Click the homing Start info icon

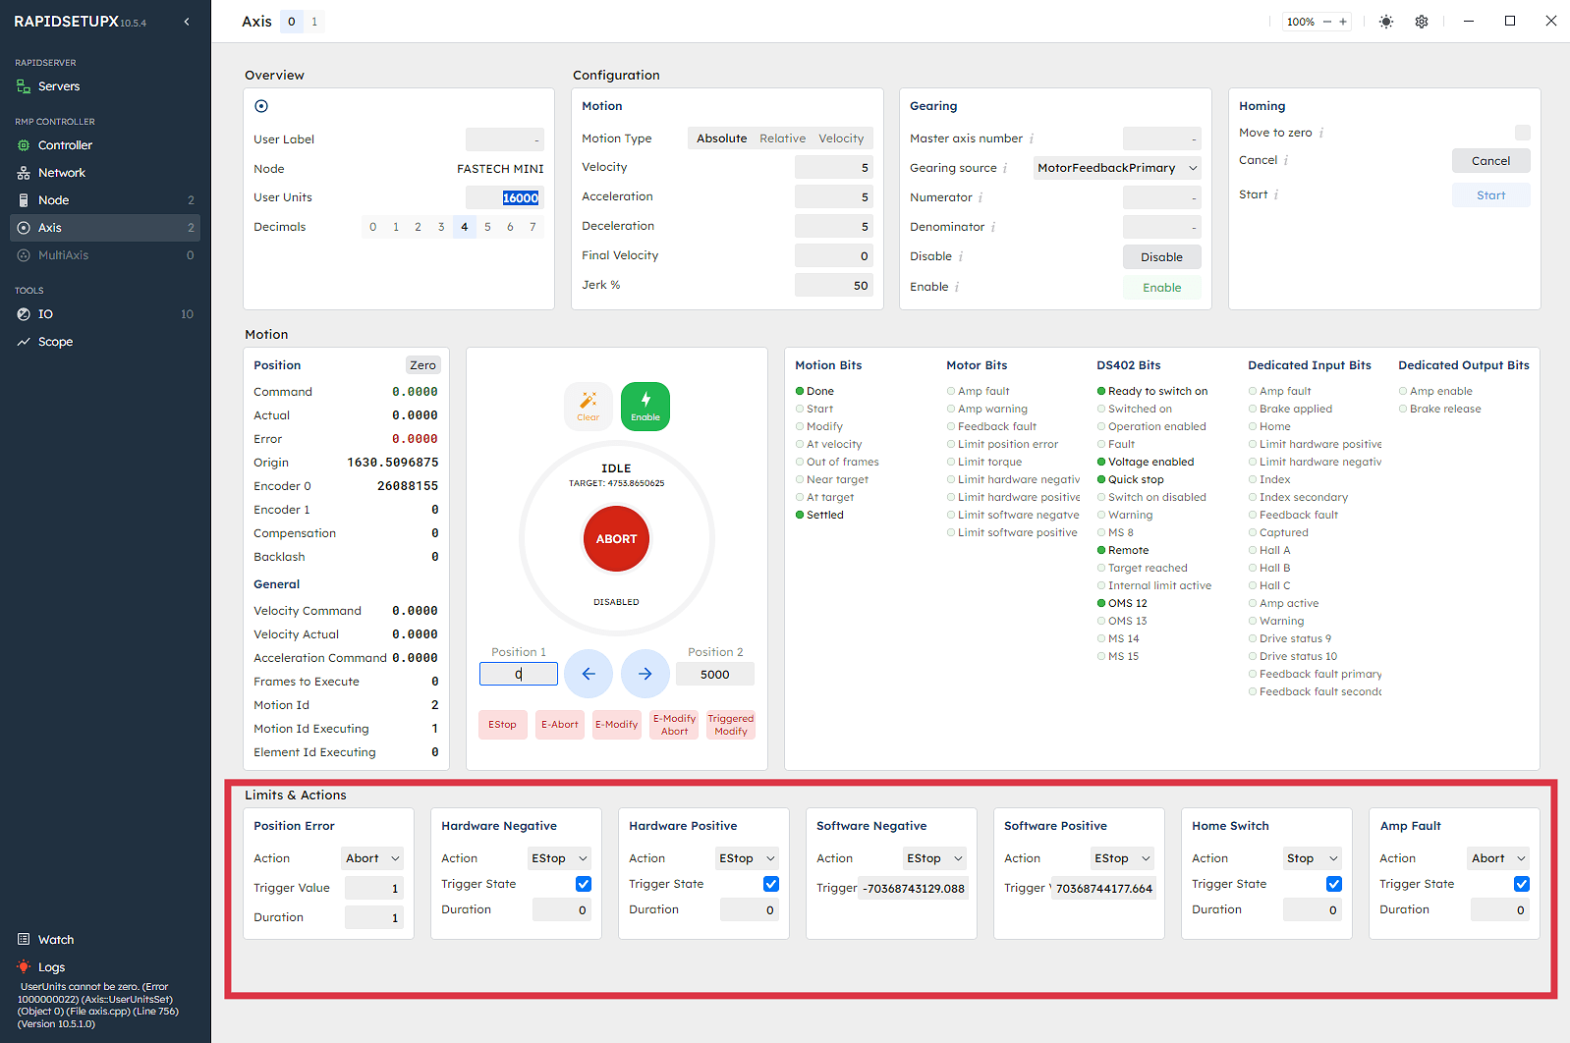[1276, 194]
